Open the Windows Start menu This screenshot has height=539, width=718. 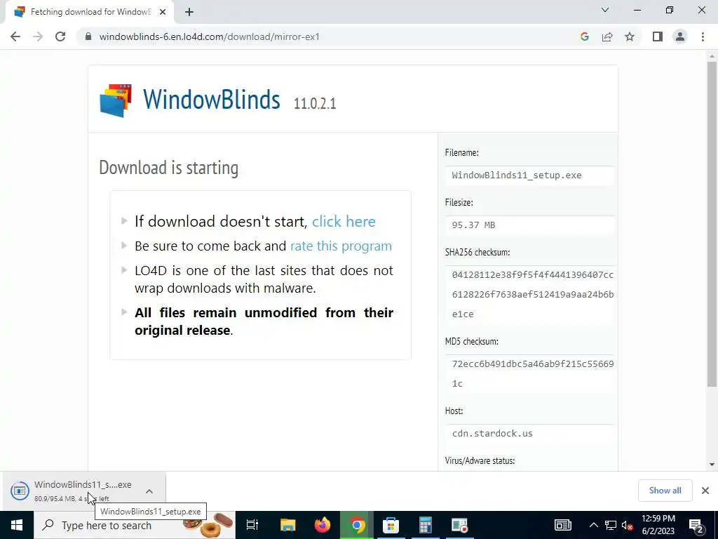tap(17, 525)
